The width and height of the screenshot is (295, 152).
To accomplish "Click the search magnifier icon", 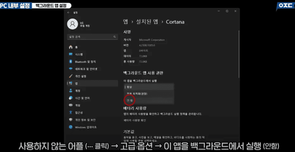I will point(114,37).
